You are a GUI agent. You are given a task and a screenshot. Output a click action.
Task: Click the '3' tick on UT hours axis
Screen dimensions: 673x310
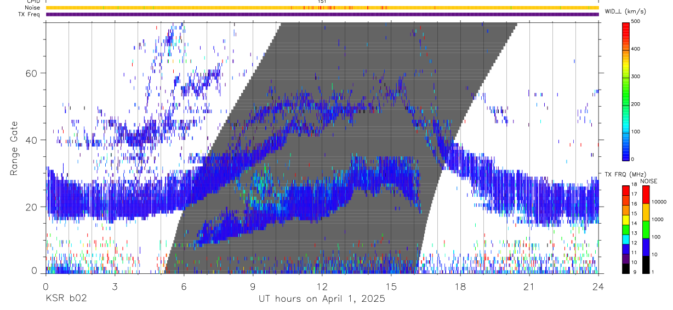tap(115, 286)
